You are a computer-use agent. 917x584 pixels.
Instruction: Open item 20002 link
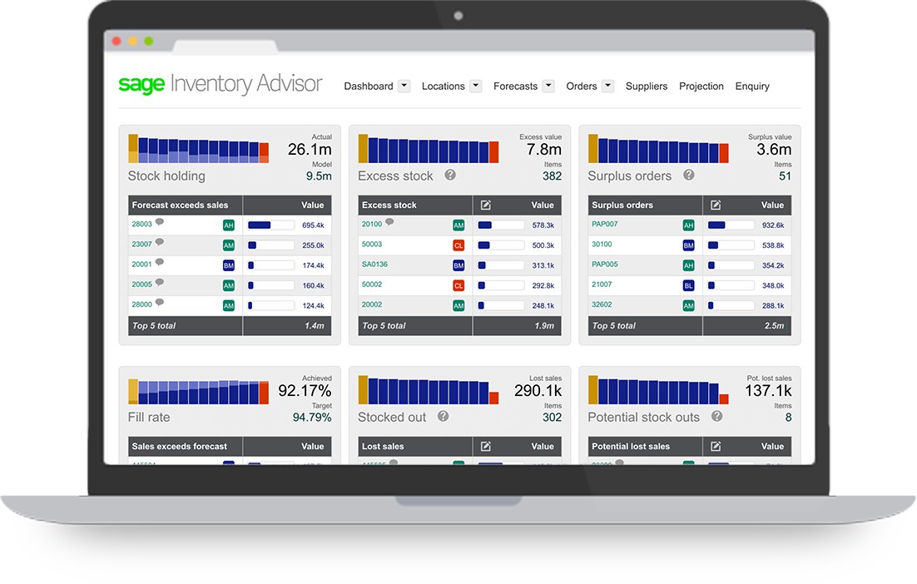pos(372,304)
